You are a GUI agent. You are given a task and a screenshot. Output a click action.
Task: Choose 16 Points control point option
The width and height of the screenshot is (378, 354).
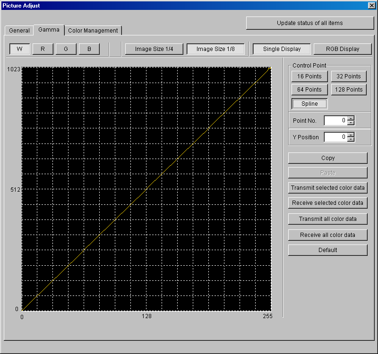(309, 76)
